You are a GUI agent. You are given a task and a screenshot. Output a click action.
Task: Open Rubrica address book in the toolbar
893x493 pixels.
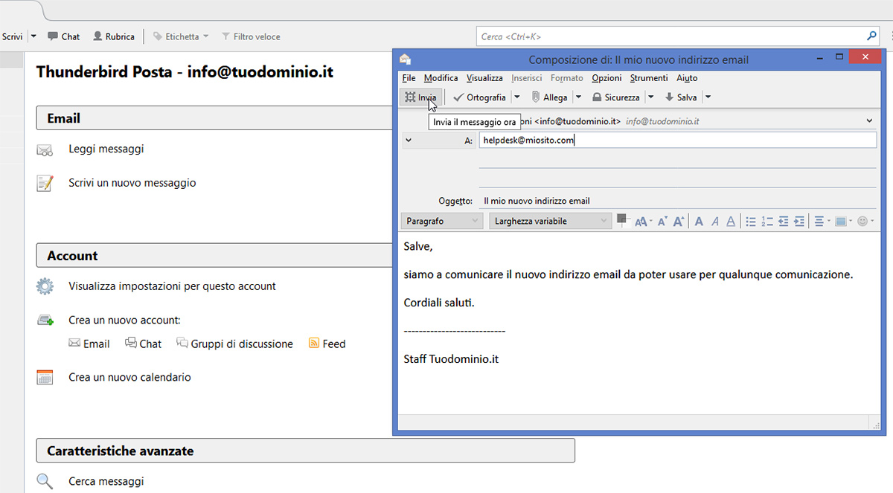tap(114, 36)
